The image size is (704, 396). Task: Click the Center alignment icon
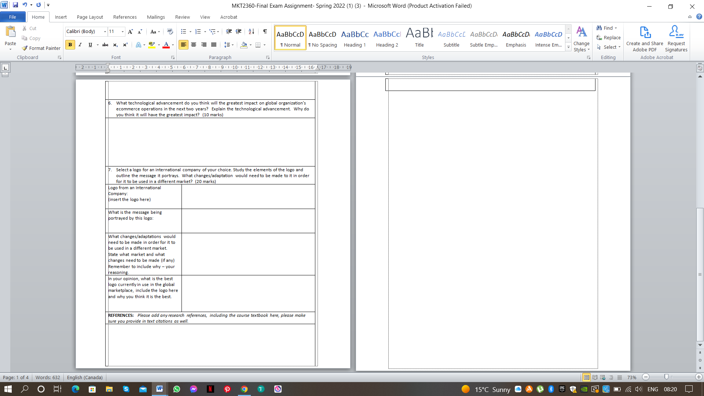pos(193,44)
